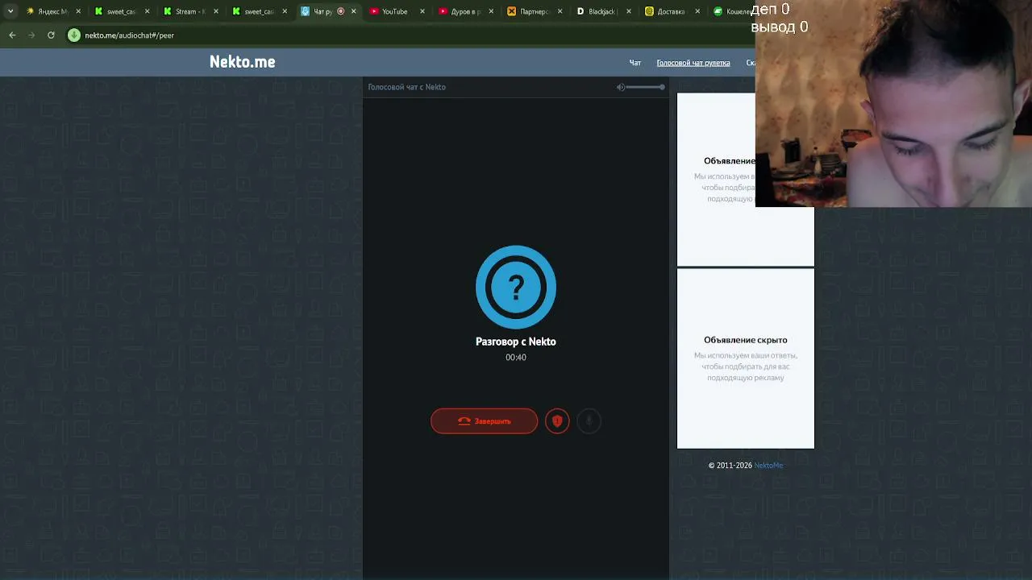Open the browser tab search dropdown

(x=10, y=11)
